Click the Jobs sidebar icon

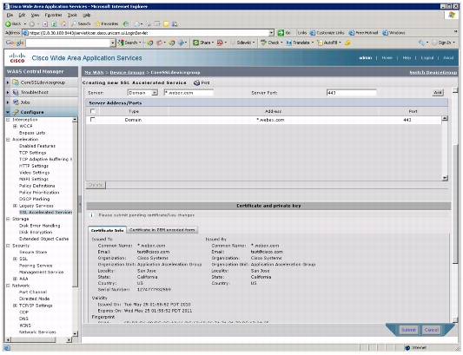point(16,102)
